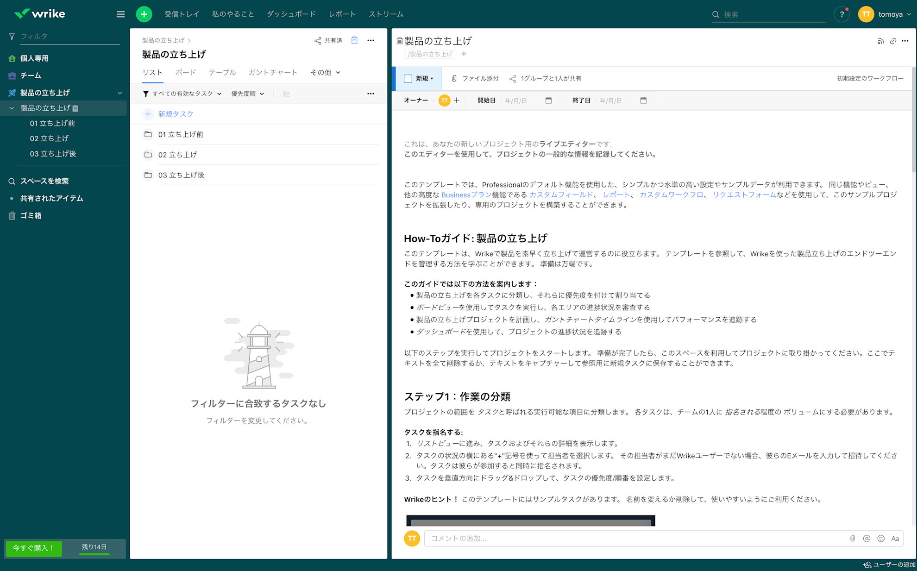This screenshot has height=571, width=917.
Task: Open the すべての有効なタスク filter dropdown
Action: click(x=182, y=94)
